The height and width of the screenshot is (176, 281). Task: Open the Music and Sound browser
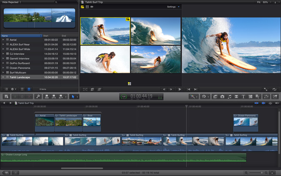[229, 96]
